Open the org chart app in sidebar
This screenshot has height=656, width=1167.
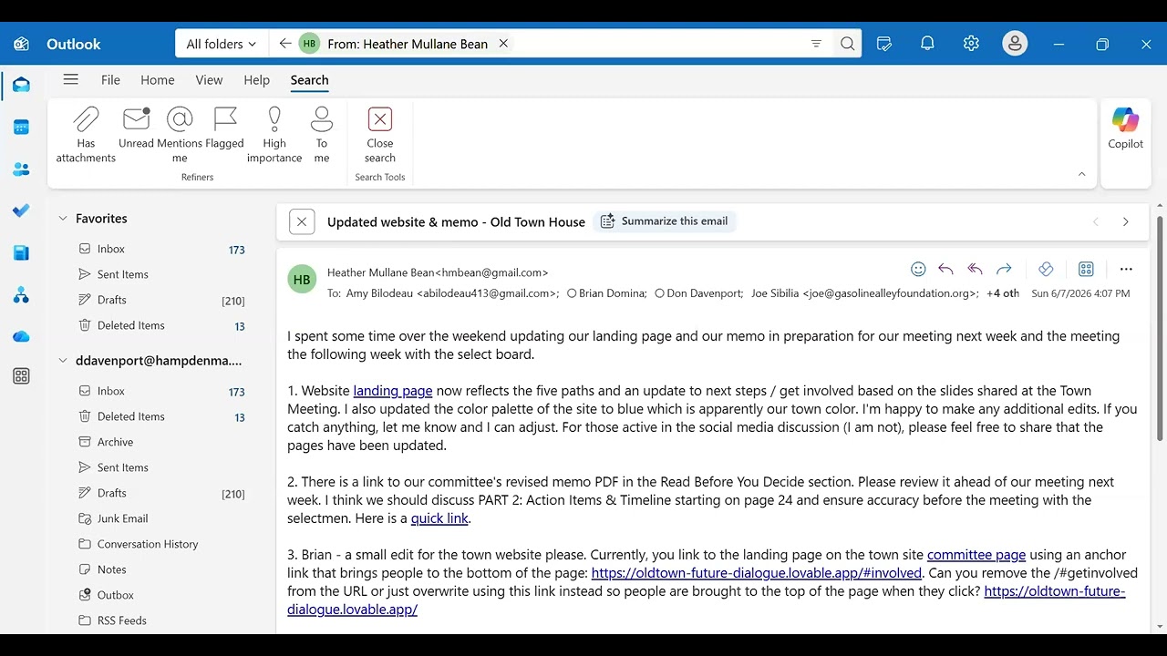point(21,294)
